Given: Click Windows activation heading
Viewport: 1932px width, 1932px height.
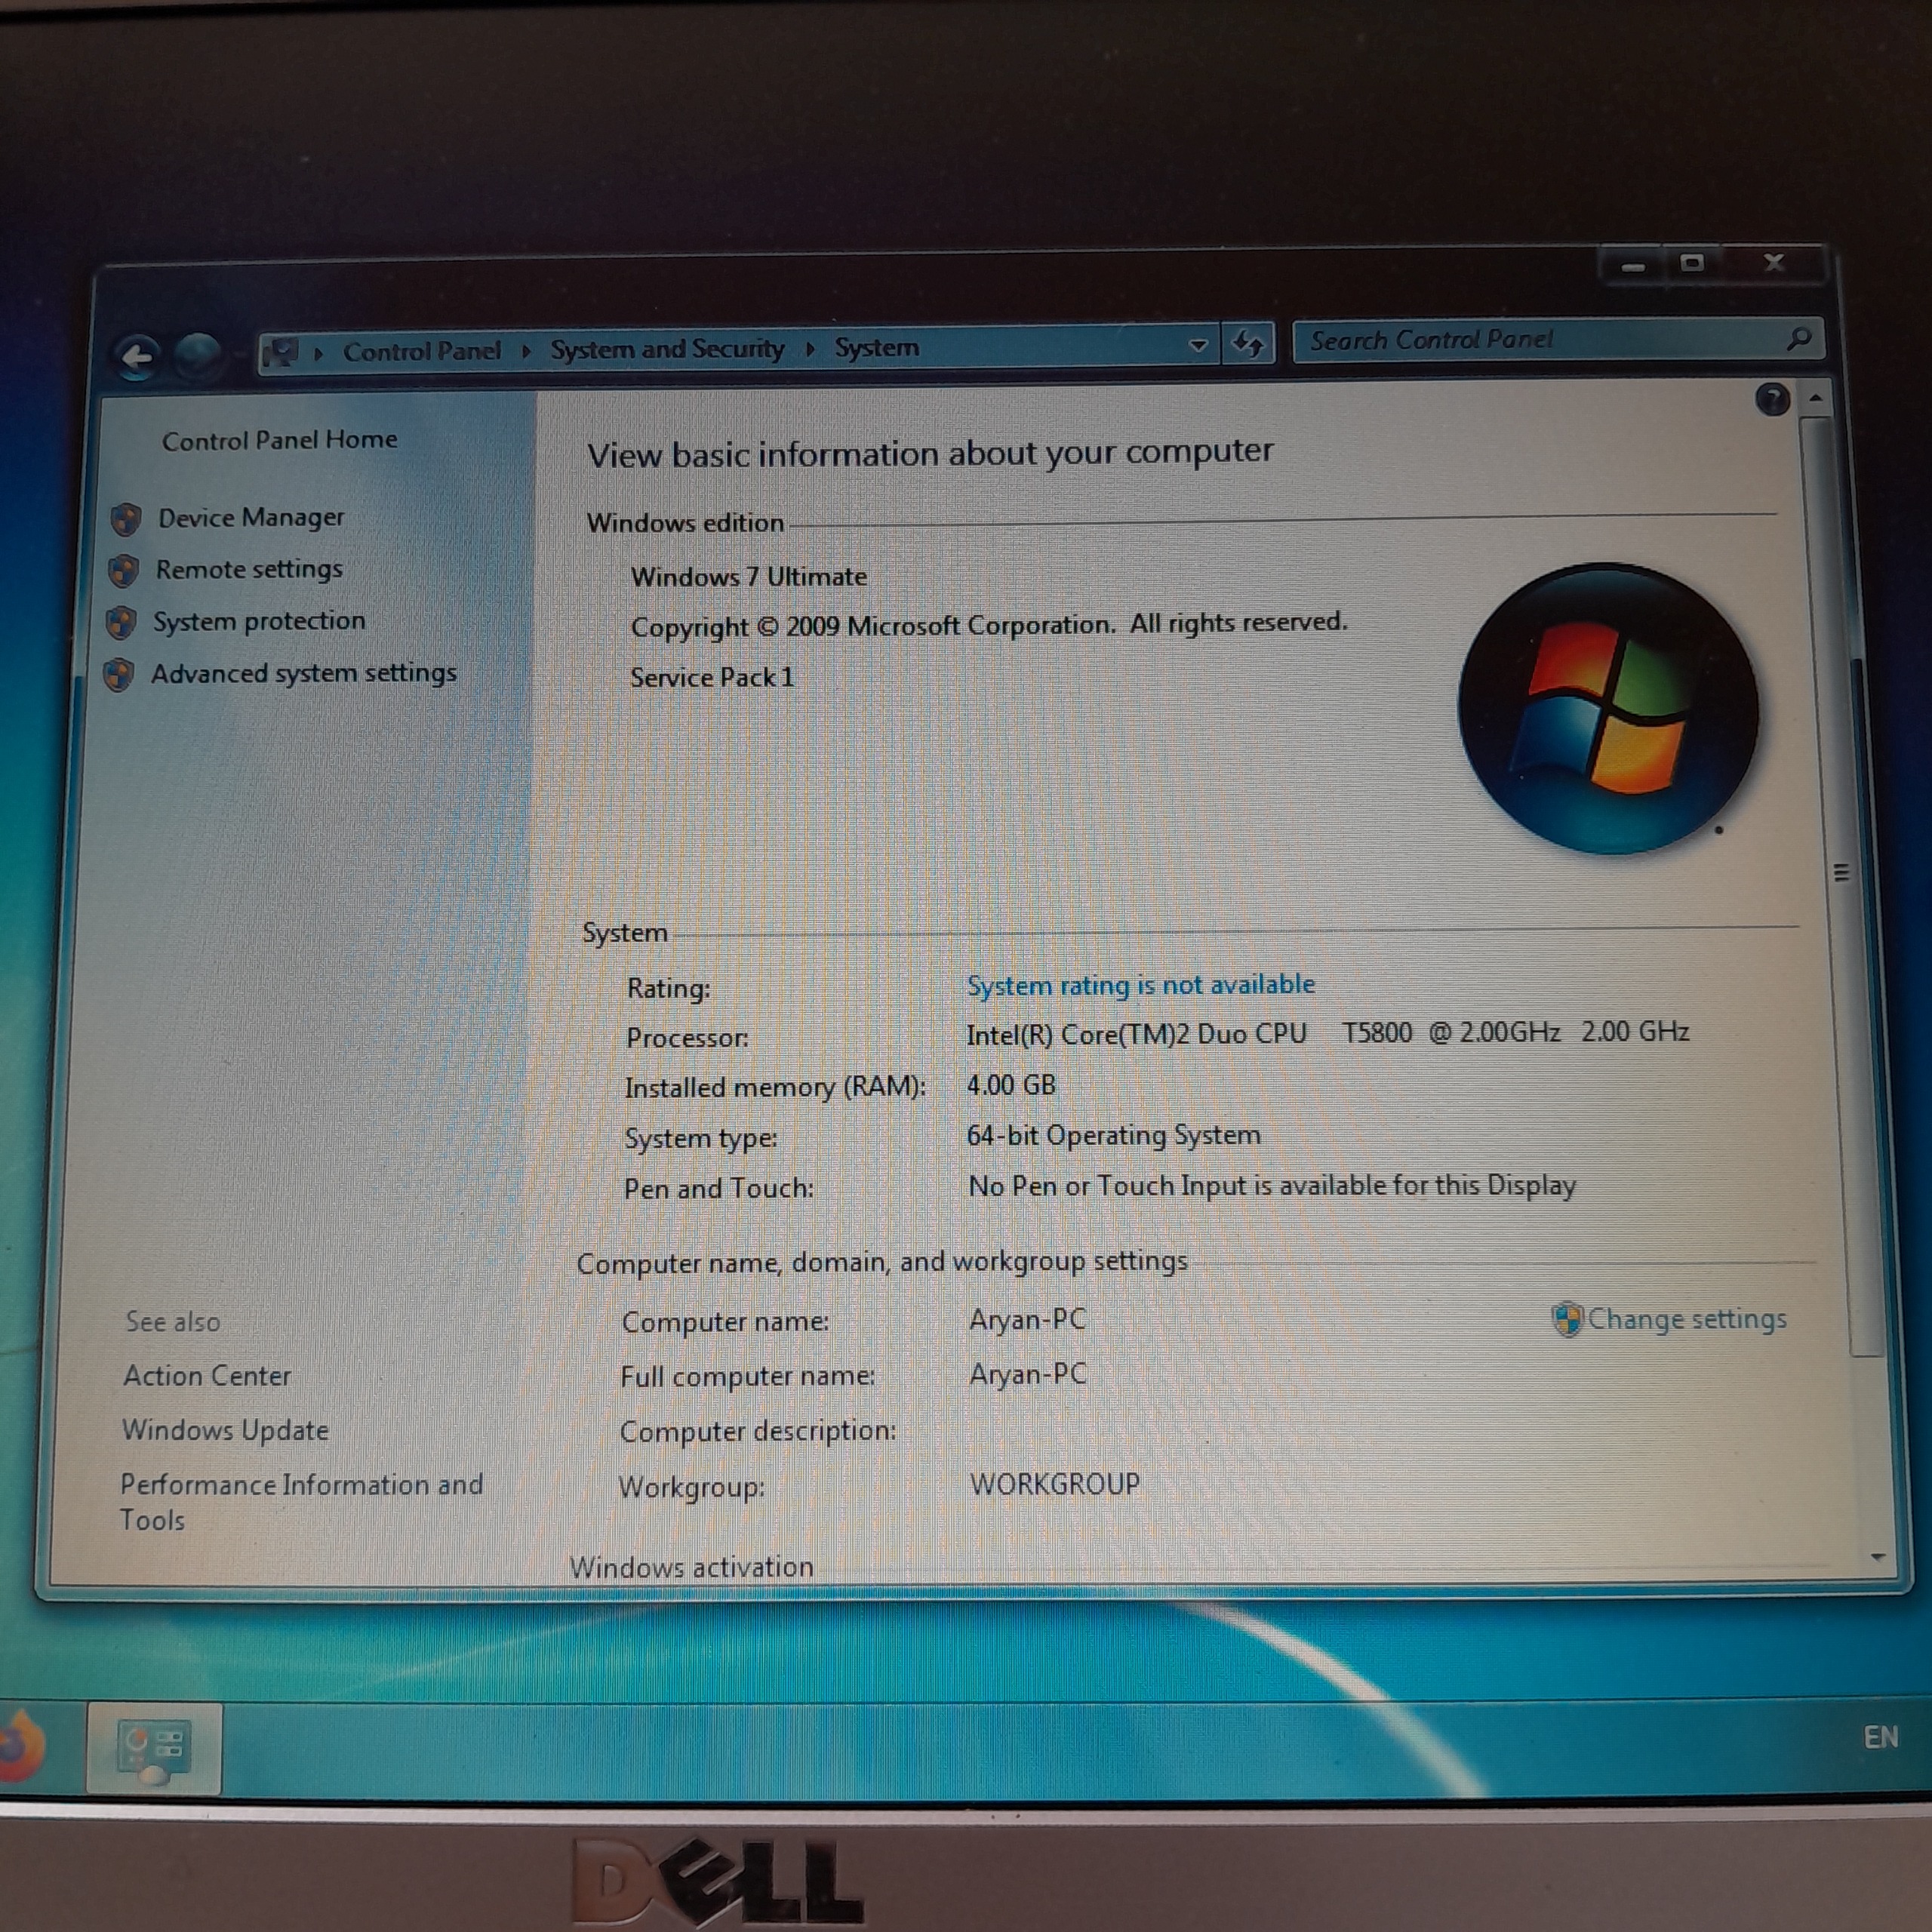Looking at the screenshot, I should click(691, 1567).
